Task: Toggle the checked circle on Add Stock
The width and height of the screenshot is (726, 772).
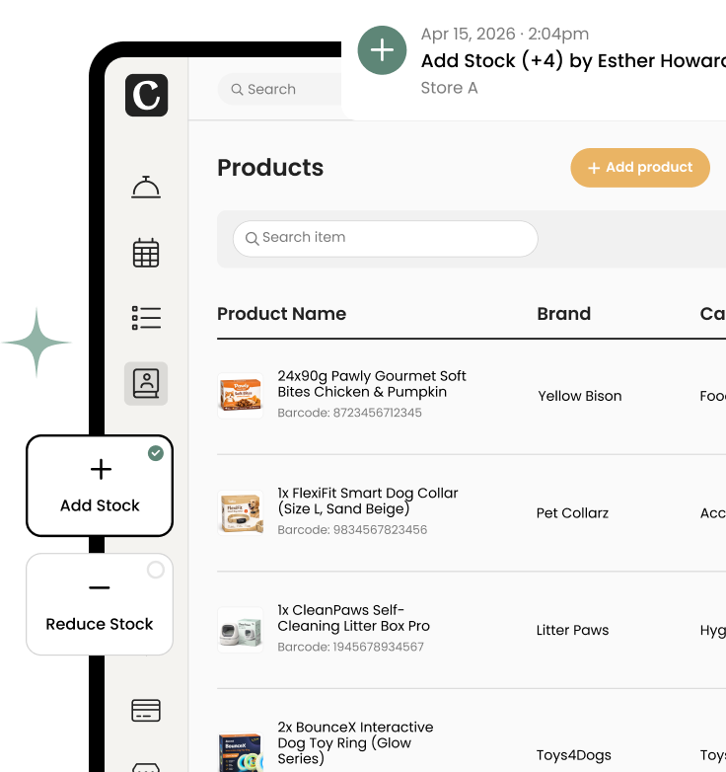Action: coord(156,453)
